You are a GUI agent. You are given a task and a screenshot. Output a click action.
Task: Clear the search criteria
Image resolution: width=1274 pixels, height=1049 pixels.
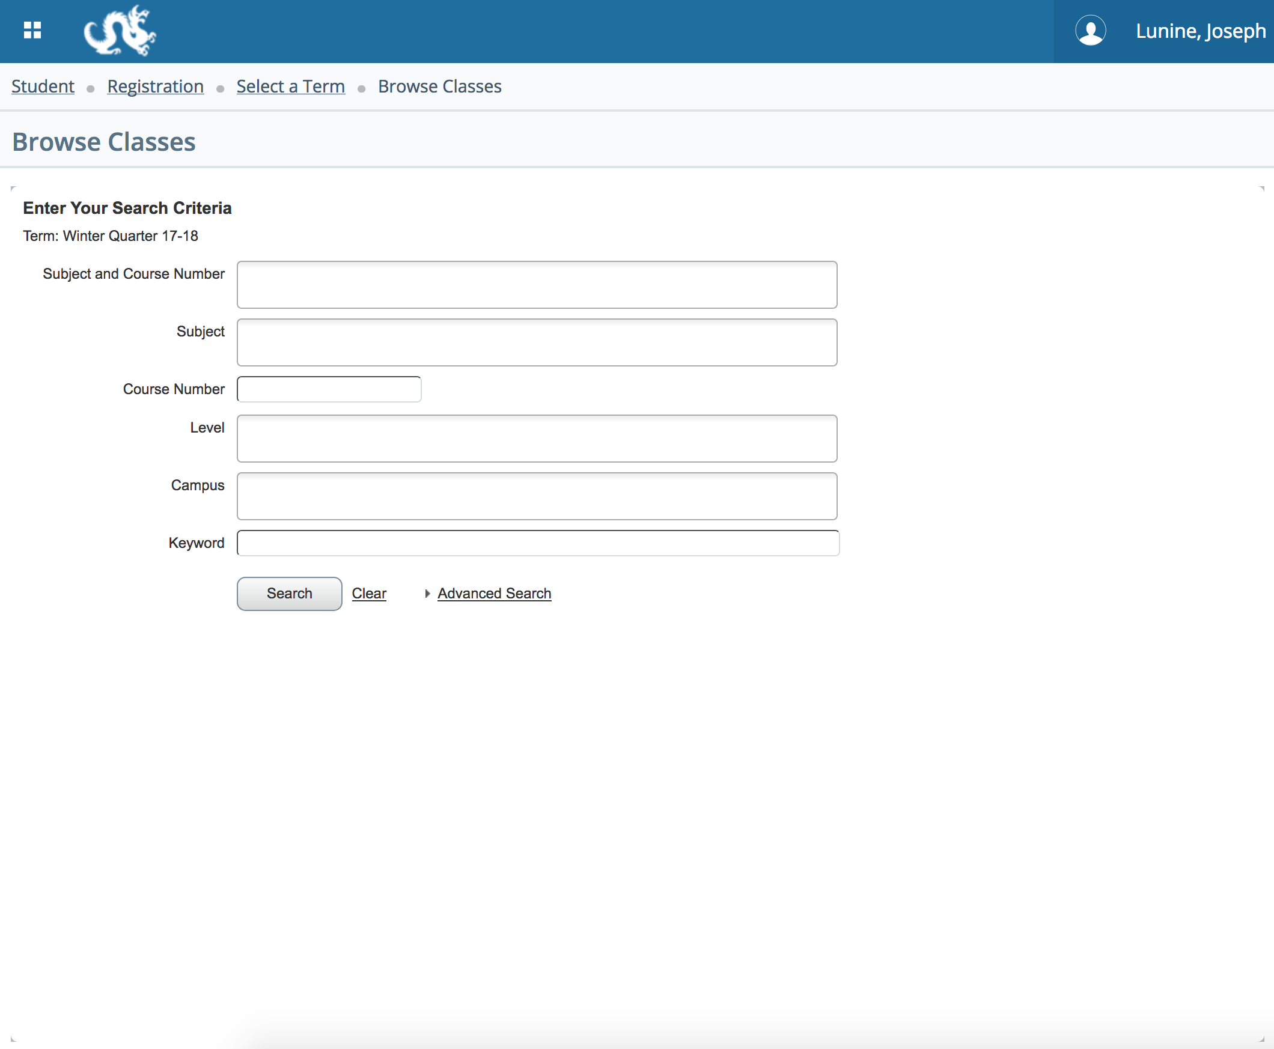coord(368,594)
